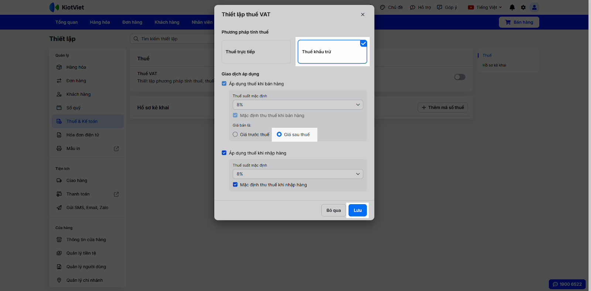This screenshot has width=591, height=291.
Task: Open Mẫu in external link icon
Action: 116,149
